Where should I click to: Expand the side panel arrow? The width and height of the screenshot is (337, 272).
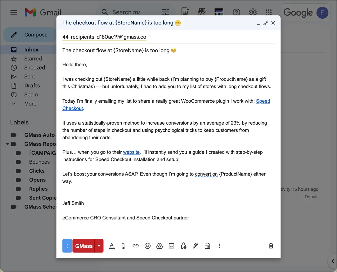pyautogui.click(x=333, y=261)
